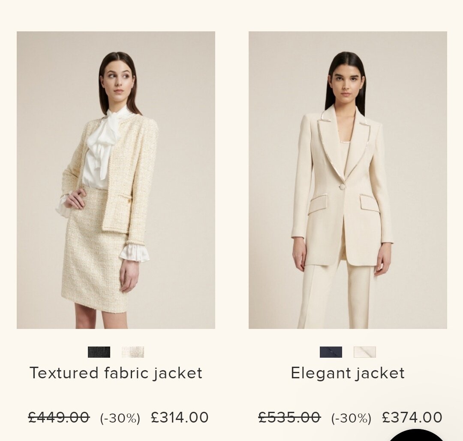Select cream tweed swatch for Textured fabric jacket
Image resolution: width=463 pixels, height=441 pixels.
(133, 352)
